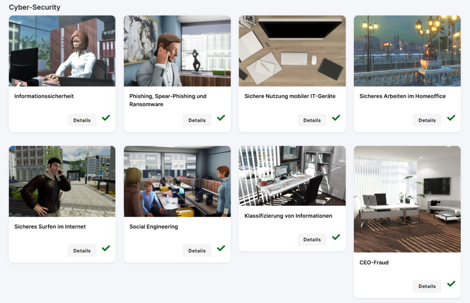The image size is (470, 303).
Task: Open Details for the CEO-Fraud course
Action: (x=427, y=286)
